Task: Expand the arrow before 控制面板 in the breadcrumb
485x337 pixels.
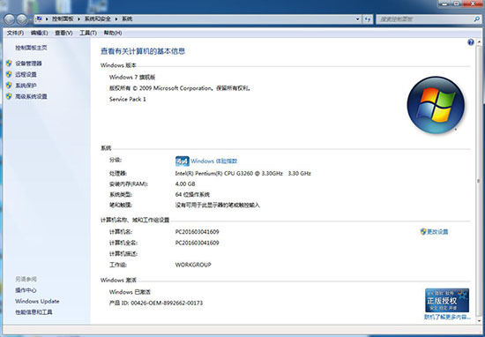Action: (47, 19)
